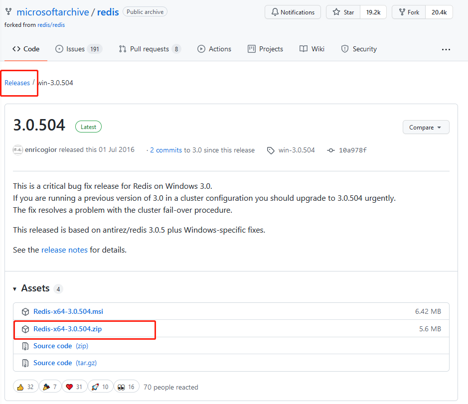Image resolution: width=468 pixels, height=404 pixels.
Task: Click the pull requests counter showing 8
Action: click(176, 49)
